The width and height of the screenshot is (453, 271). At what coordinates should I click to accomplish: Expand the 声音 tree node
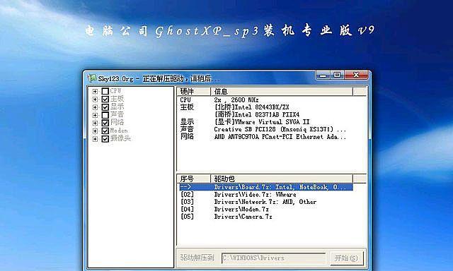coord(95,115)
